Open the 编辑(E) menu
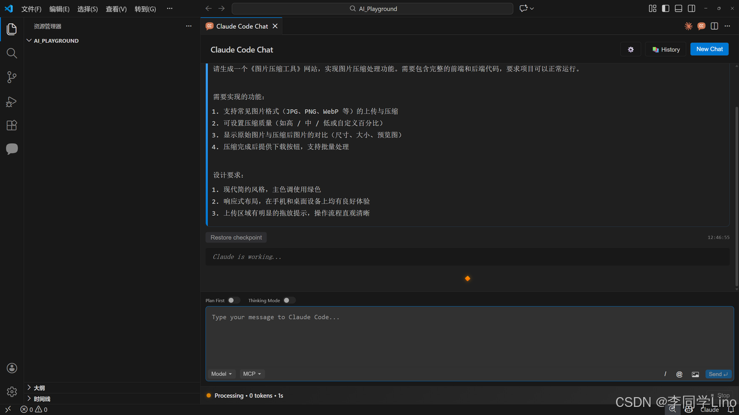Image resolution: width=739 pixels, height=415 pixels. [x=59, y=9]
